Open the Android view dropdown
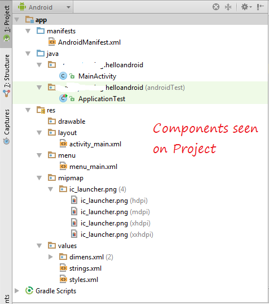 pos(44,7)
